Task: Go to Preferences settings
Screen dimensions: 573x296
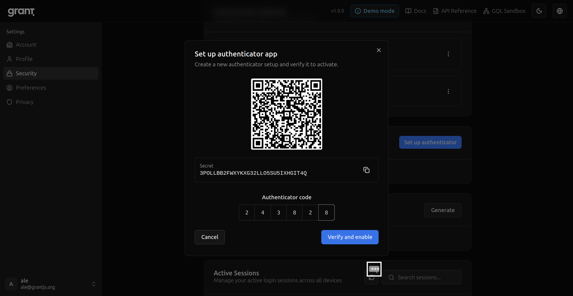Action: (x=51, y=88)
